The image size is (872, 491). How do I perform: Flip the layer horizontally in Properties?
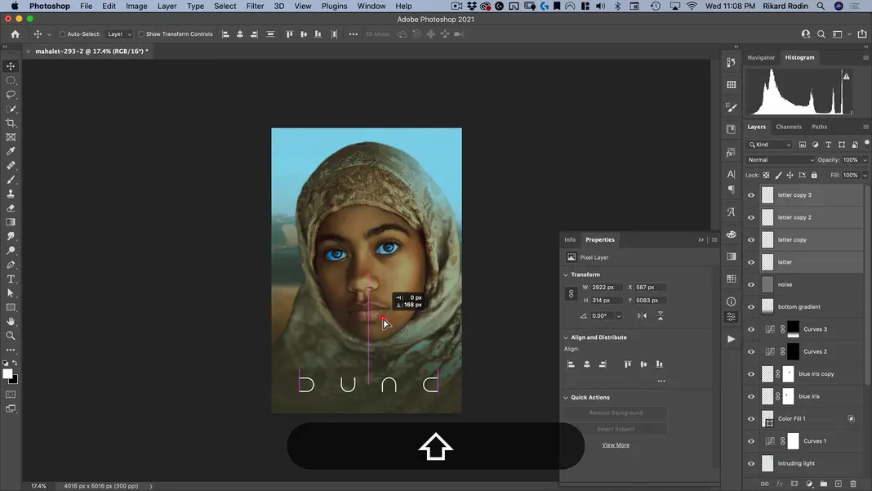pos(642,315)
